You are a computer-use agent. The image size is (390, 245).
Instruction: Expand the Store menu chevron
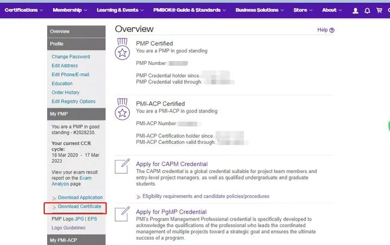click(311, 10)
